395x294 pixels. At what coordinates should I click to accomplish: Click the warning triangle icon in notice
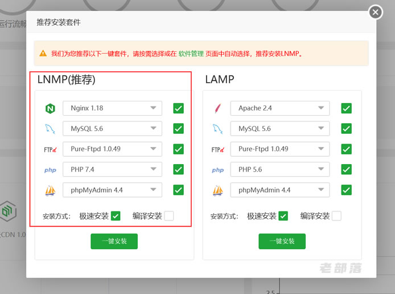pos(43,54)
